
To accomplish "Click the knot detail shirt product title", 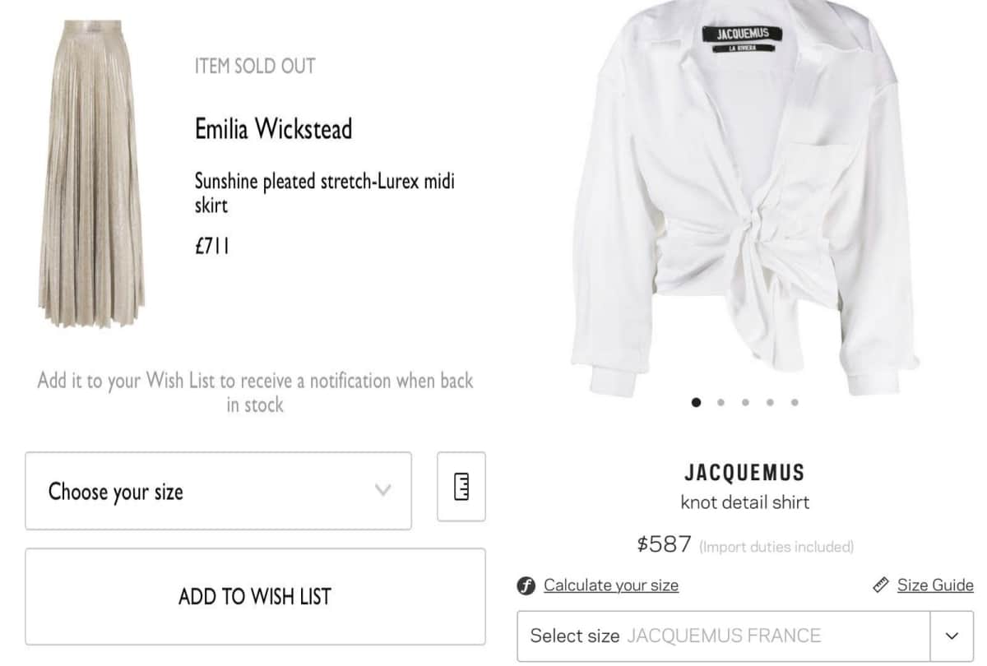I will (744, 502).
